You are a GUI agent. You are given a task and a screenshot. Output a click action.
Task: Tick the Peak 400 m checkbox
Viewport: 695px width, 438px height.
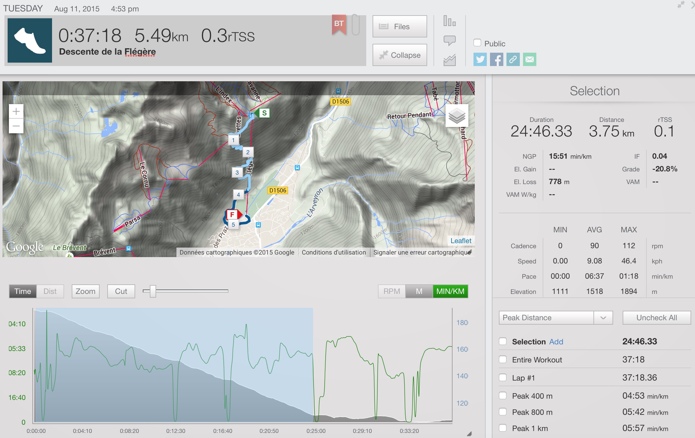(x=503, y=396)
